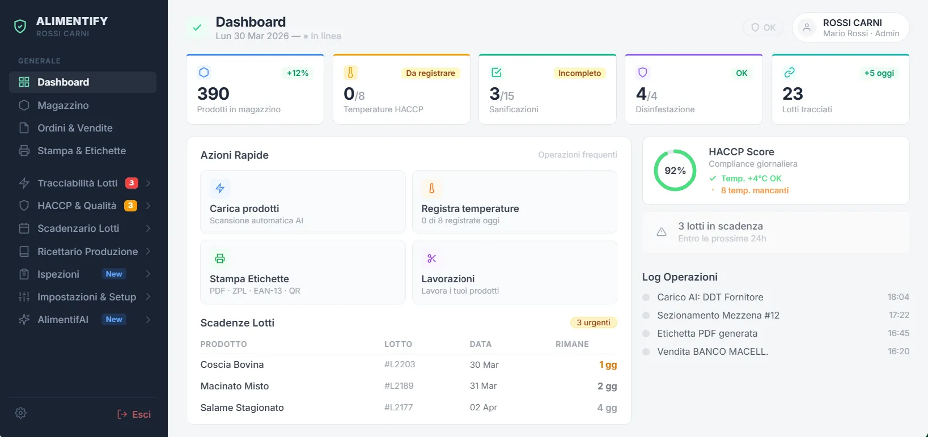The height and width of the screenshot is (437, 928).
Task: Open settings via the gear icon
Action: pos(21,413)
